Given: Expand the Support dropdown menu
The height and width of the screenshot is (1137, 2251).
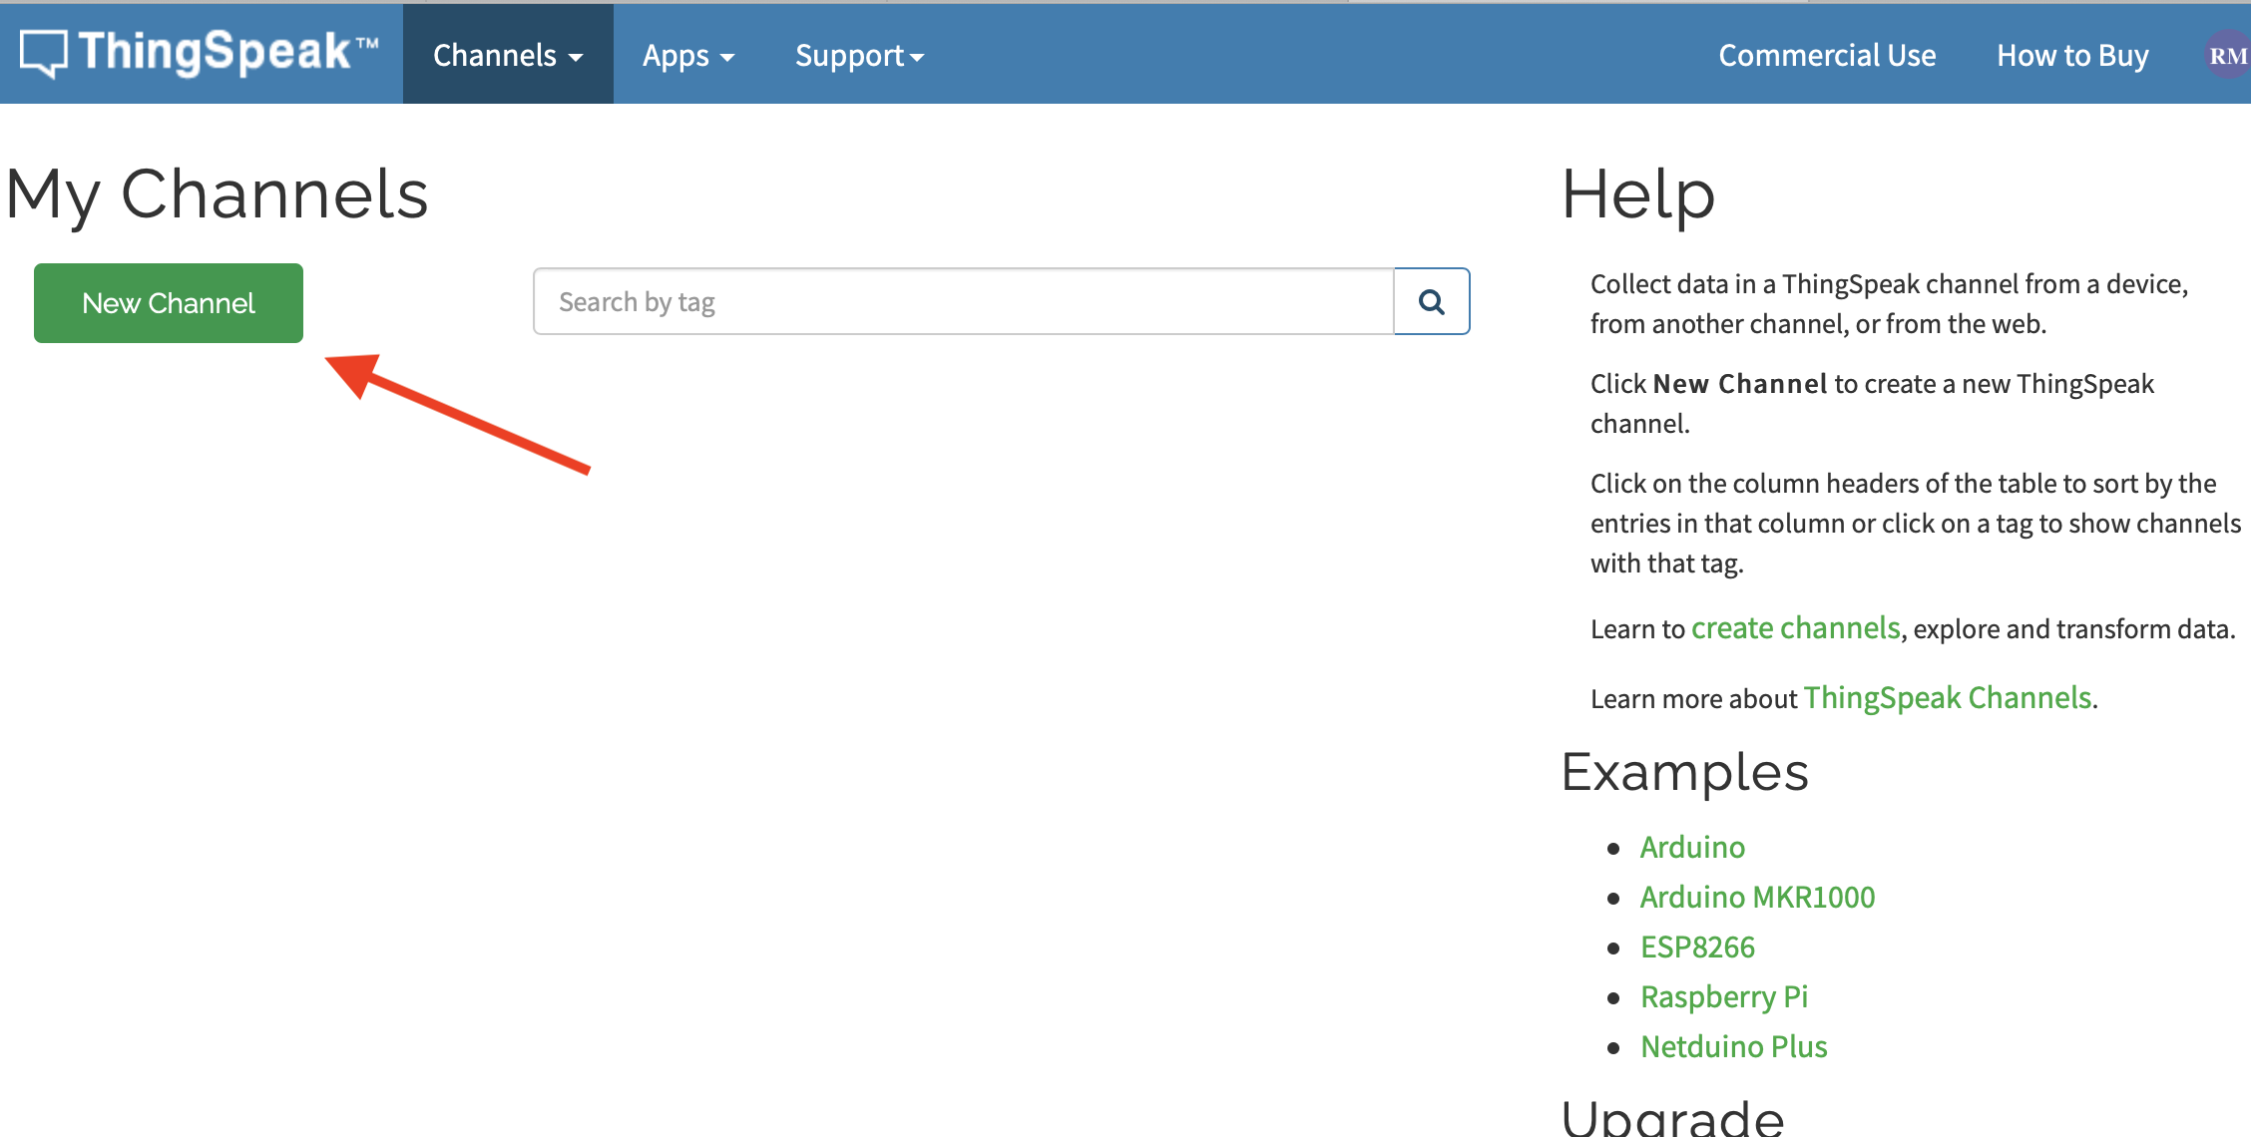Looking at the screenshot, I should 859,56.
